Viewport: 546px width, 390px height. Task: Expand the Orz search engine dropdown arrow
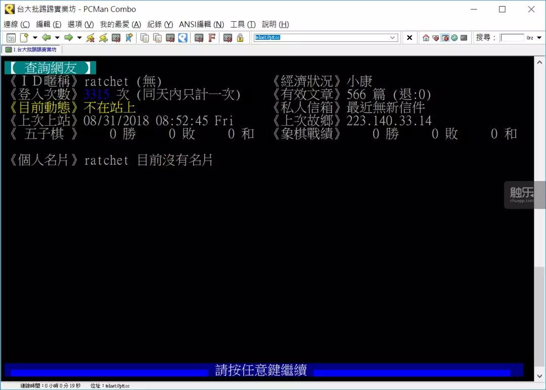tap(539, 37)
